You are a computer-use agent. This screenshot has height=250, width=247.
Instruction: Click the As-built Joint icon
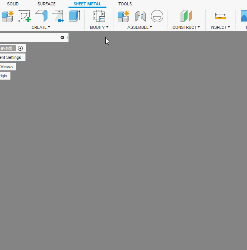tap(157, 16)
